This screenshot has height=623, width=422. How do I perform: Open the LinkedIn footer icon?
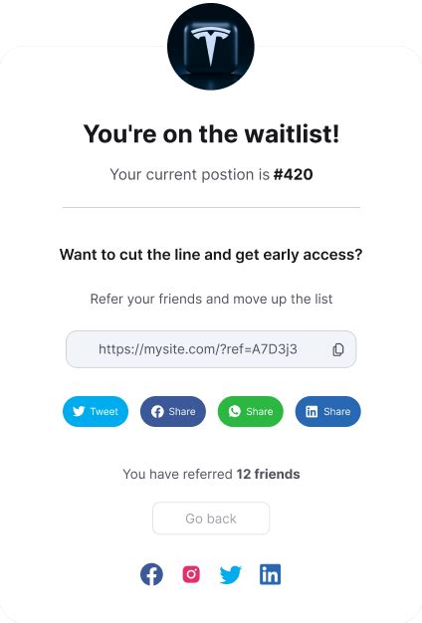pos(270,574)
